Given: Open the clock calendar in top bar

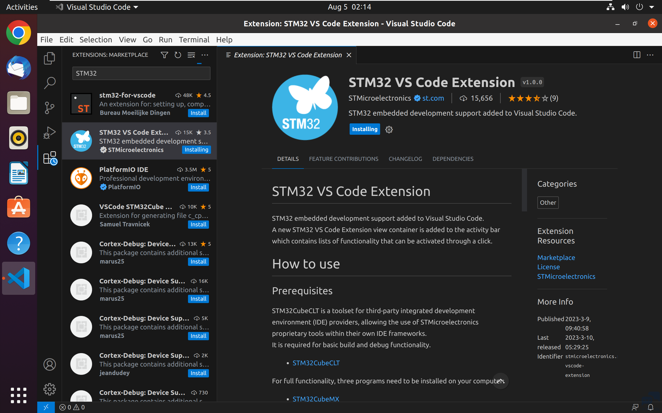Looking at the screenshot, I should [x=349, y=7].
